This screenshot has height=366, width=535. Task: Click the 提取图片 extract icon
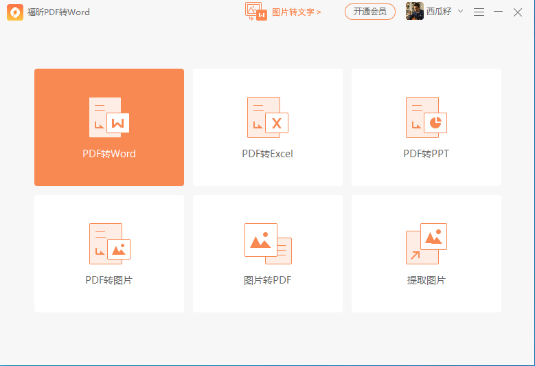tap(426, 244)
